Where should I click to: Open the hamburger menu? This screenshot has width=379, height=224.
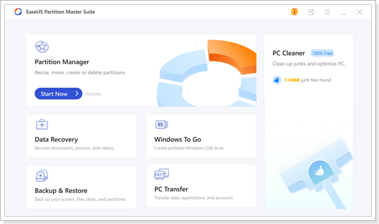point(327,12)
